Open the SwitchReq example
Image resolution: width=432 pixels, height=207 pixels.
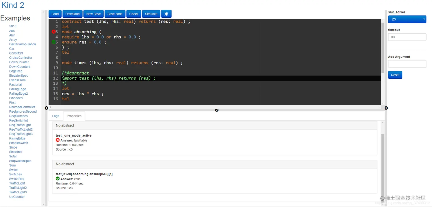(x=17, y=179)
